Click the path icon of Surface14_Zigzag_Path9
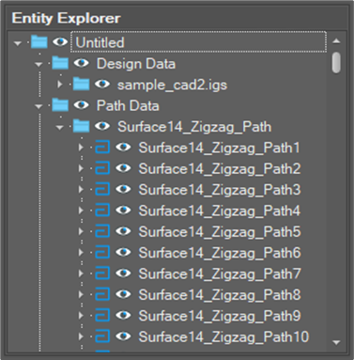354x360 pixels. [x=102, y=315]
